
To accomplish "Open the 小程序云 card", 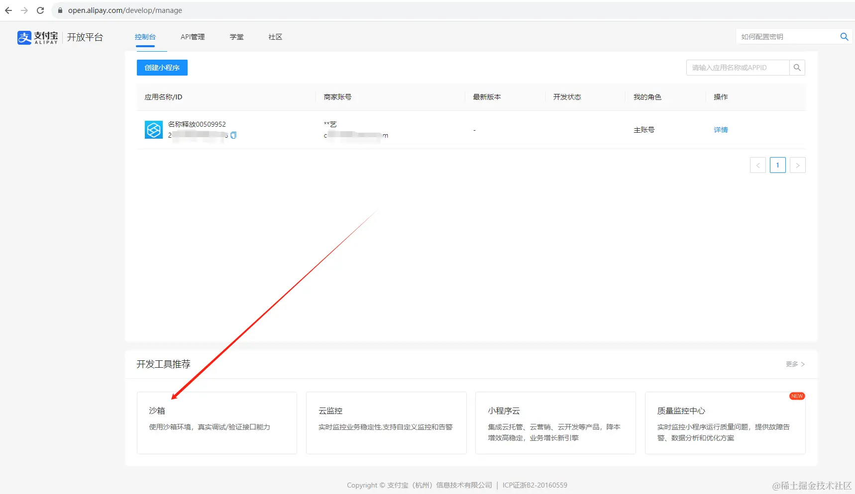I will click(555, 423).
